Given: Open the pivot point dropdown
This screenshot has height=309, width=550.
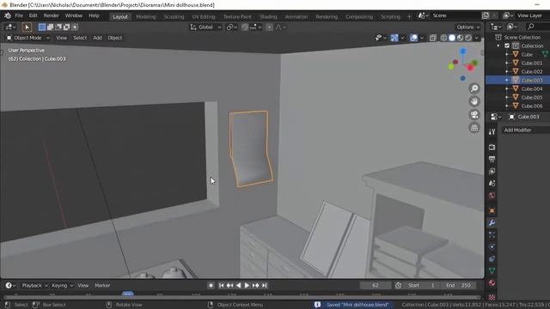Looking at the screenshot, I should [x=231, y=27].
